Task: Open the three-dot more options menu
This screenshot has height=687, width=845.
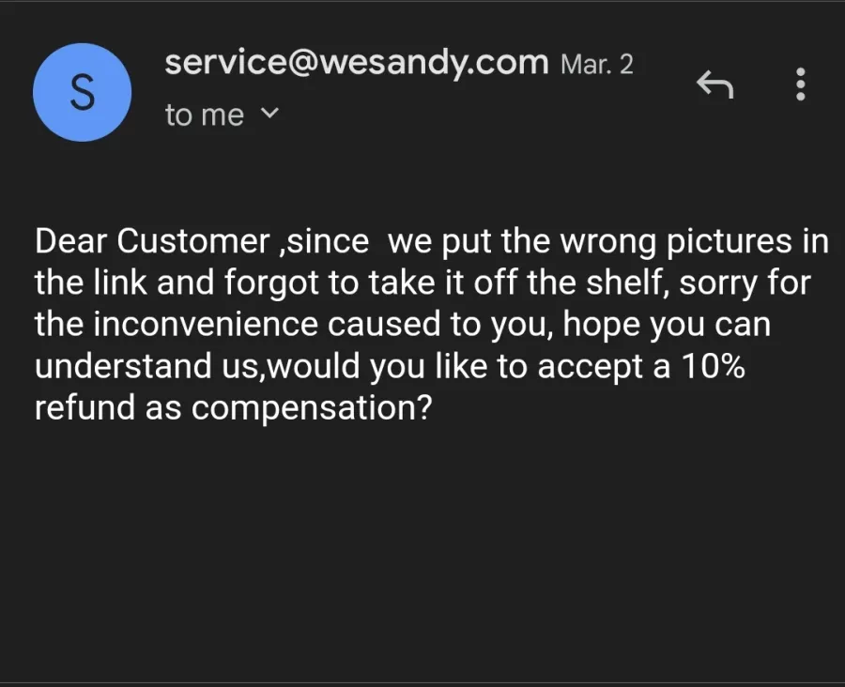Action: click(x=801, y=84)
